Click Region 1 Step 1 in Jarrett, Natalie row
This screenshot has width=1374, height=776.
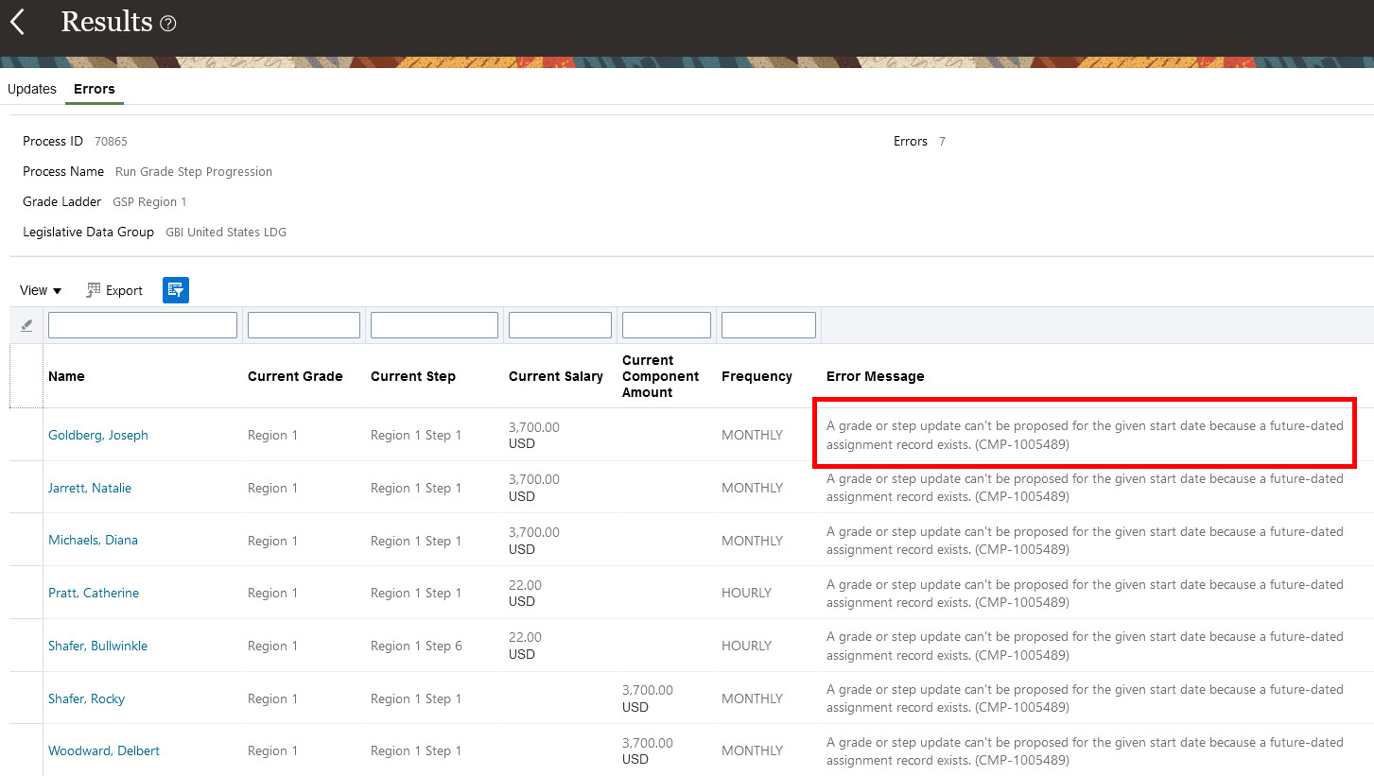click(416, 488)
